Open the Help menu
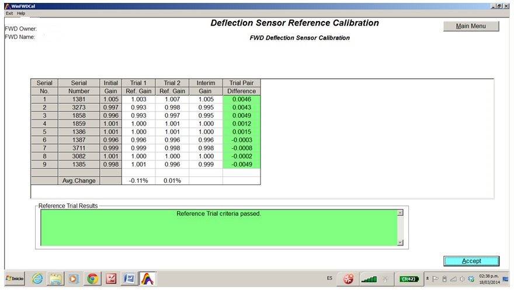Screen dimensions: 514x290 pos(21,13)
